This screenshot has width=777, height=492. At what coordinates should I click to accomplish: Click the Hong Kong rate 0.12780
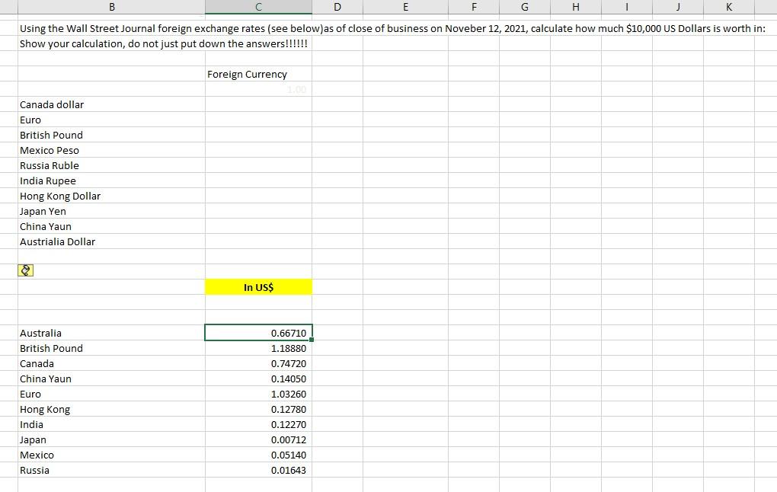[x=258, y=409]
